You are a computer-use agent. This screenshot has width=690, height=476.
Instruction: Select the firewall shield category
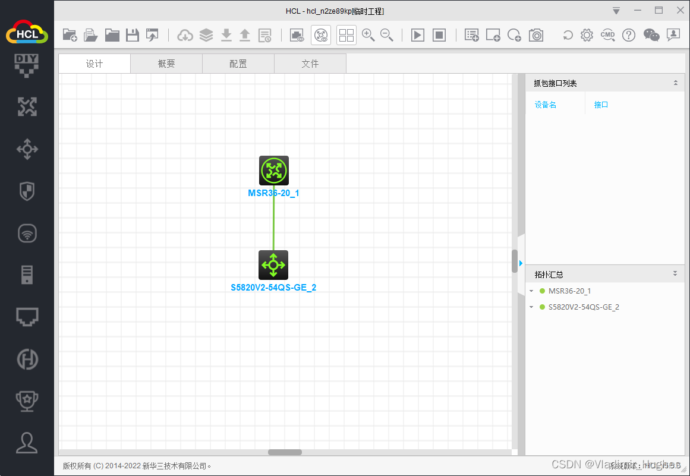(x=27, y=191)
